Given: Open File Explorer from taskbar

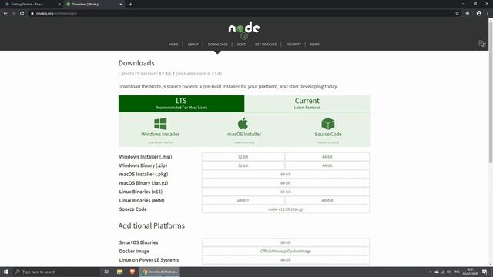Looking at the screenshot, I should pyautogui.click(x=120, y=272).
